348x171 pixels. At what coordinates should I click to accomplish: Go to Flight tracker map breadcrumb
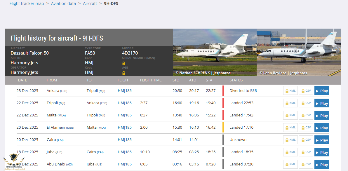tap(27, 4)
